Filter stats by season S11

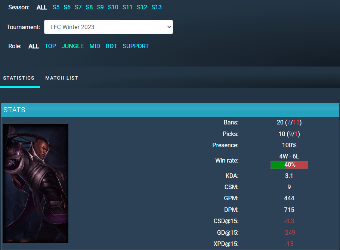coord(127,7)
